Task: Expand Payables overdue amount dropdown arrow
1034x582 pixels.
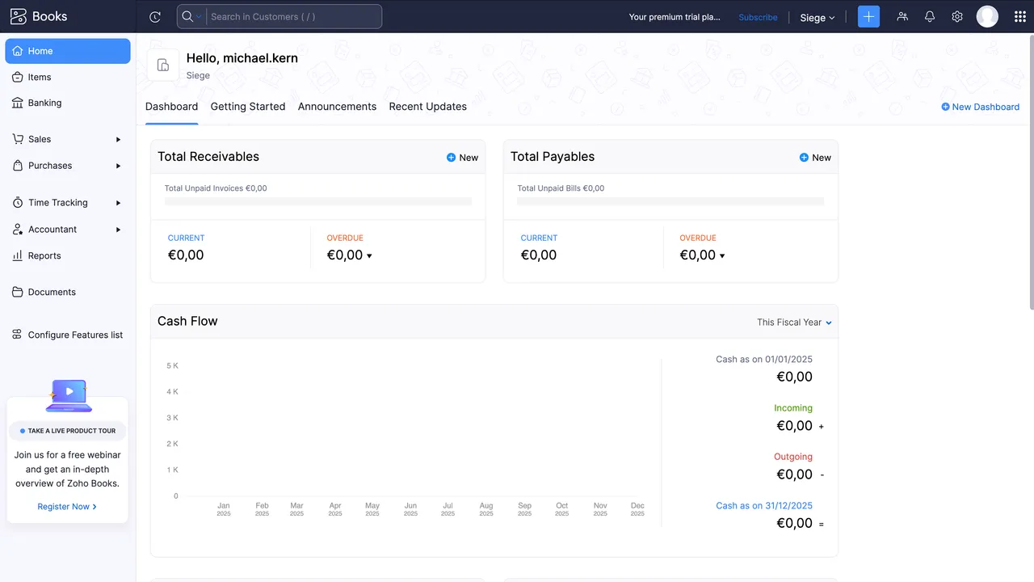Action: 722,255
